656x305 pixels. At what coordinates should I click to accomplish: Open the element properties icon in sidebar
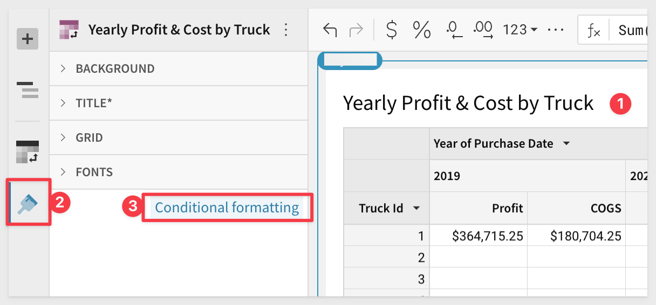pos(28,89)
